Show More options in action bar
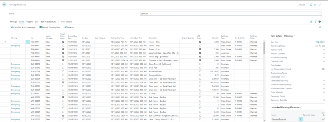This screenshot has width=328, height=122. coord(66,22)
